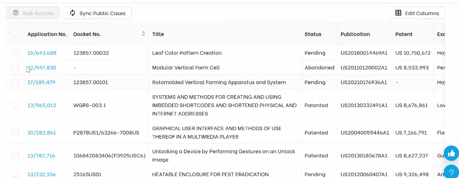Click the thumbs-up feedback icon

[451, 153]
